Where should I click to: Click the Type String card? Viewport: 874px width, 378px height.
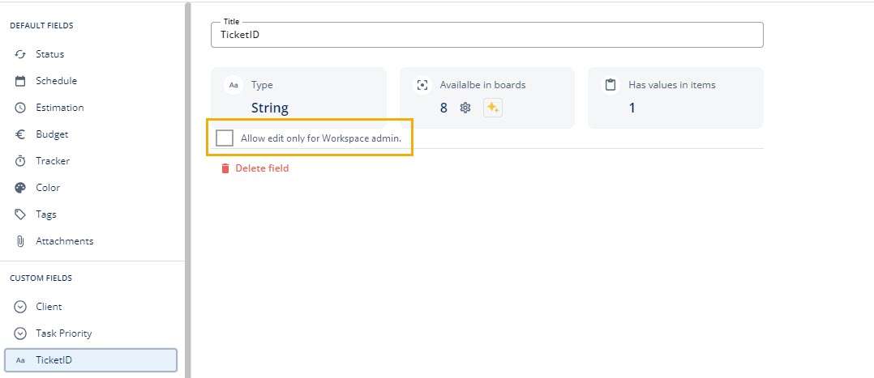click(298, 97)
